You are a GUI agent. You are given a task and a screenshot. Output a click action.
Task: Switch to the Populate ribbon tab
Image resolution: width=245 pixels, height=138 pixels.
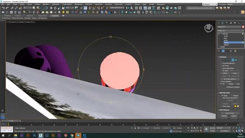[x=55, y=16]
